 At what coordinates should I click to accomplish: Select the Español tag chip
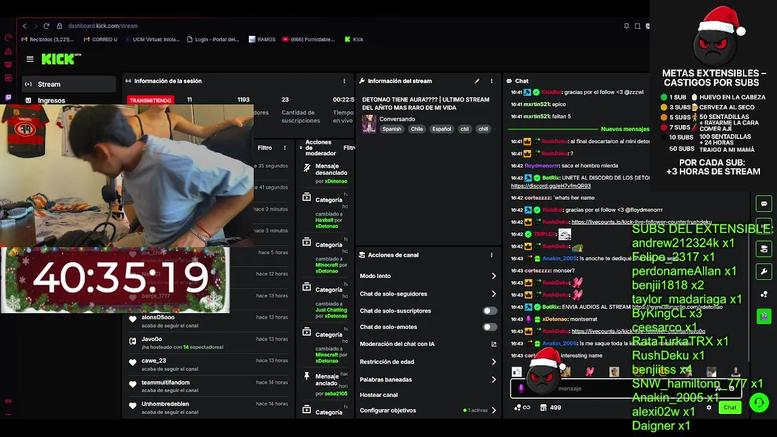pyautogui.click(x=441, y=129)
